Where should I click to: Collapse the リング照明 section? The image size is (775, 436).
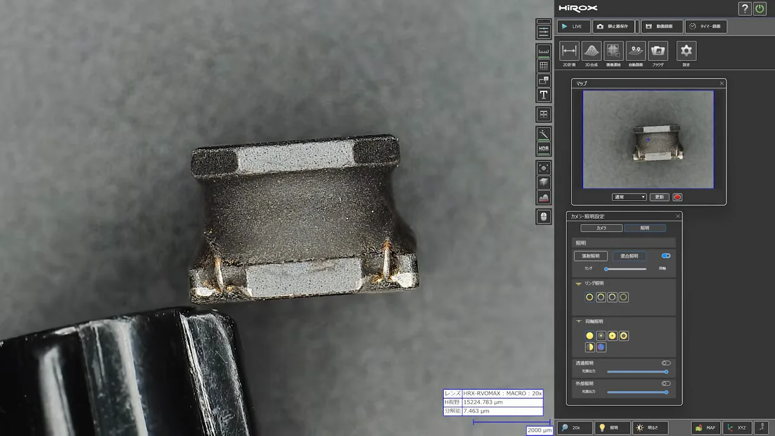point(578,283)
